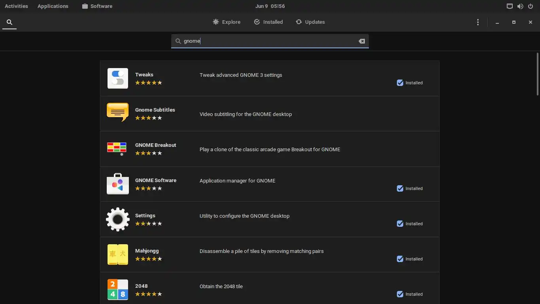This screenshot has width=540, height=304.
Task: Open the Applications menu
Action: [x=53, y=6]
